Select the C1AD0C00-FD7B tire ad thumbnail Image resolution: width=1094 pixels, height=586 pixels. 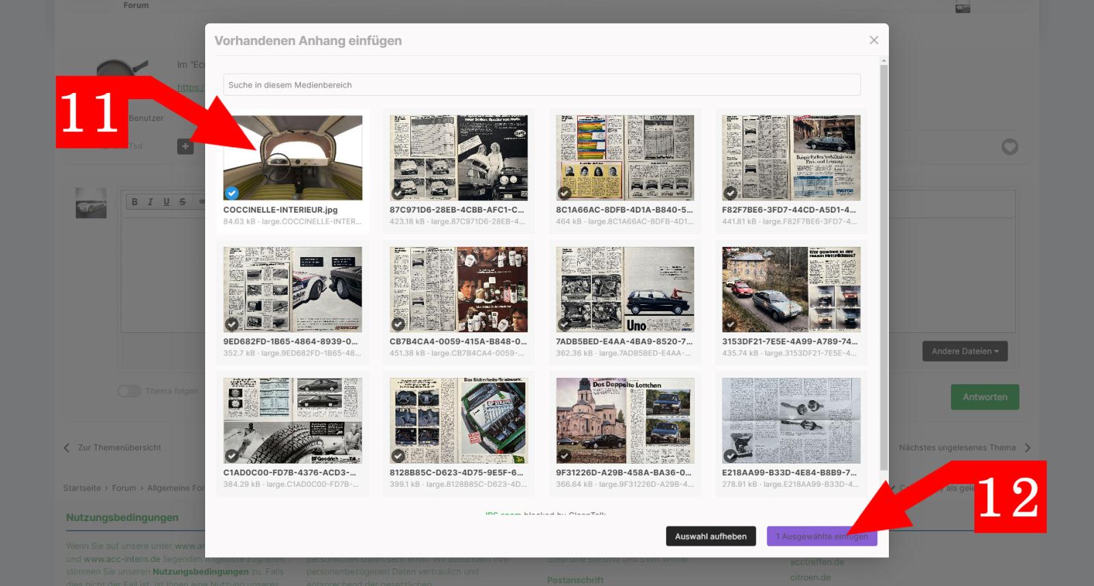pos(293,421)
